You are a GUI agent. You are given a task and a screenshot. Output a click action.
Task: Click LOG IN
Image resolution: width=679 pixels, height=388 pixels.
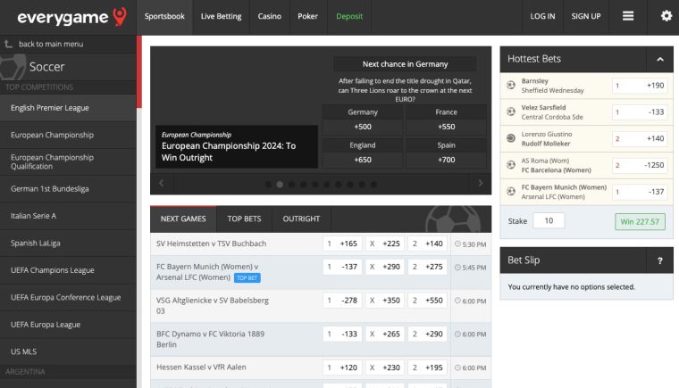pyautogui.click(x=542, y=16)
